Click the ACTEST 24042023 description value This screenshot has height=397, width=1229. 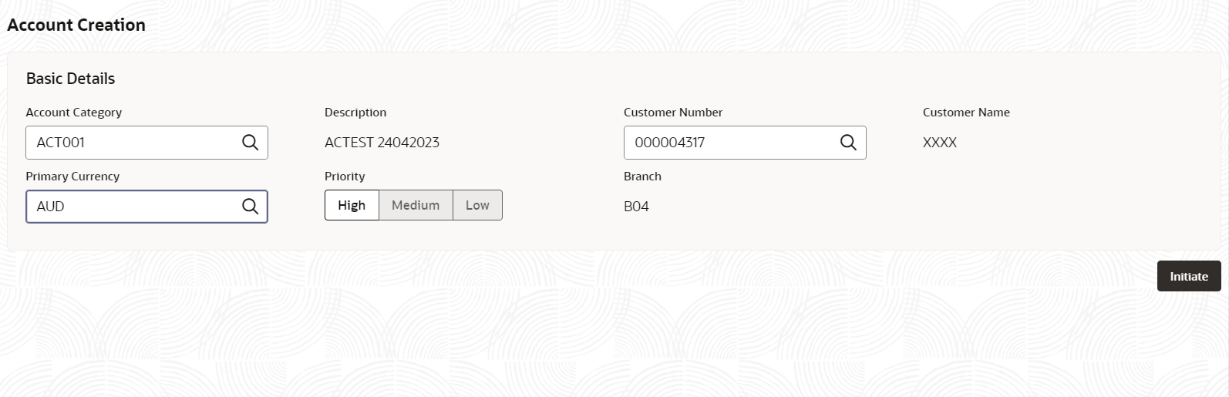[x=382, y=143]
